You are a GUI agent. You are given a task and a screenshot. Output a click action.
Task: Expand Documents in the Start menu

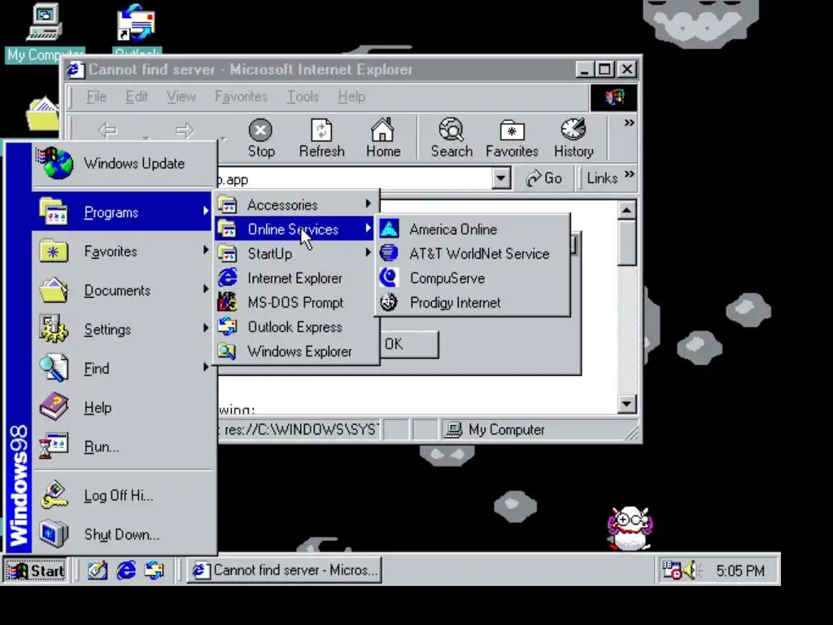[124, 291]
